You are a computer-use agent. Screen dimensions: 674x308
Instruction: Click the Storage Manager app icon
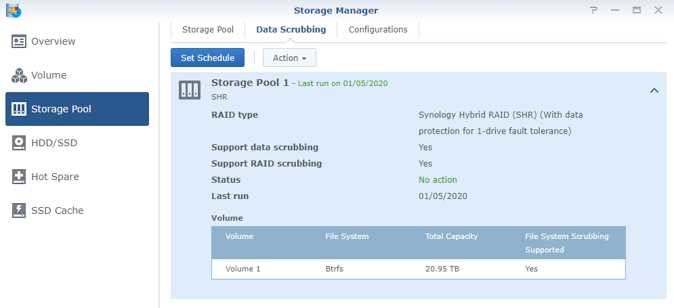click(x=14, y=10)
